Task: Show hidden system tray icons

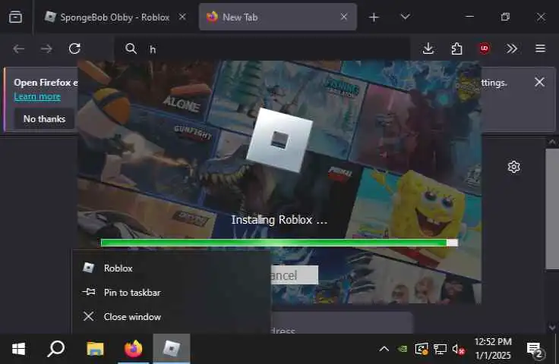Action: click(x=384, y=349)
